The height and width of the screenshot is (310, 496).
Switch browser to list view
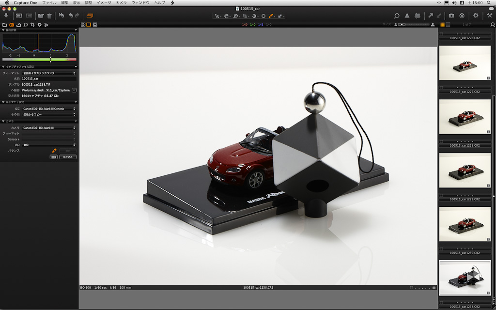pos(448,24)
